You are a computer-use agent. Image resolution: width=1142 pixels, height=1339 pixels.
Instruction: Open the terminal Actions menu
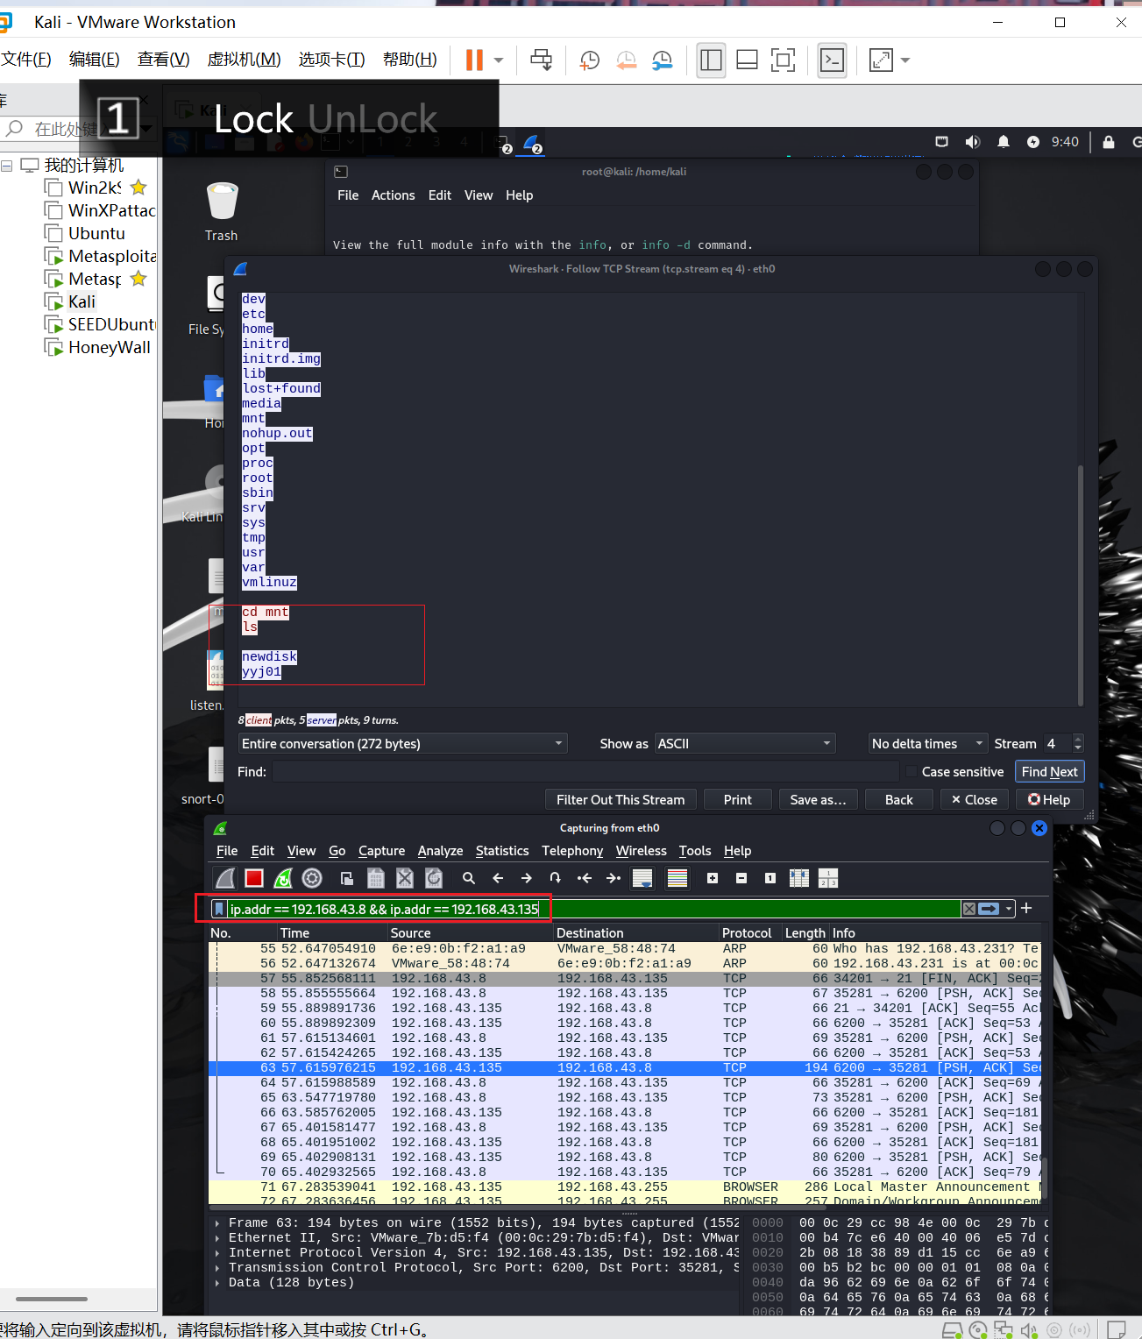393,195
